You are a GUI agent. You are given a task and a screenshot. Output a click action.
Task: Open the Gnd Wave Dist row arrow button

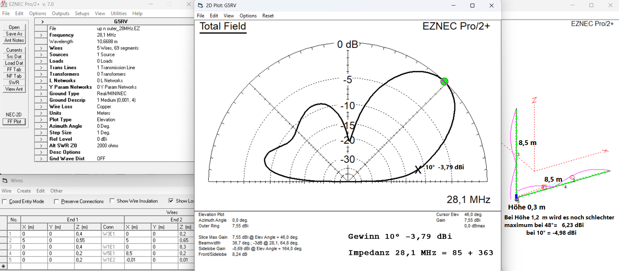click(x=41, y=159)
